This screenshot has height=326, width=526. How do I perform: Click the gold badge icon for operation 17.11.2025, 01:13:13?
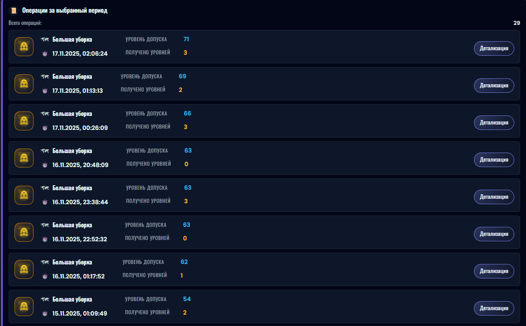pos(24,84)
